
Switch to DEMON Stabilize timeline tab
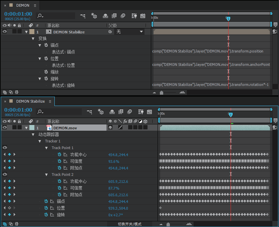(x=30, y=101)
